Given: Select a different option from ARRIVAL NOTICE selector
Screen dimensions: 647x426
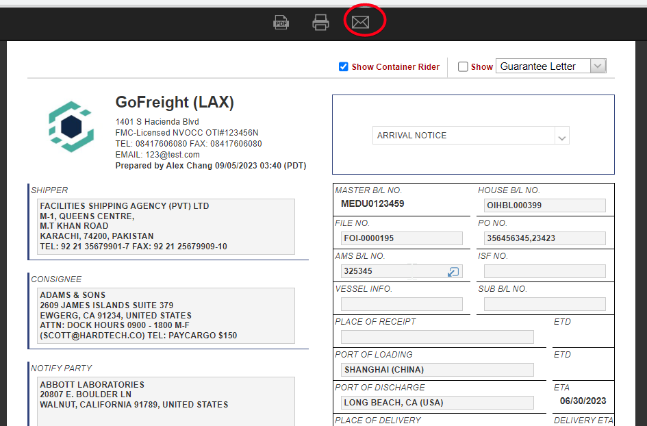Looking at the screenshot, I should click(x=561, y=135).
